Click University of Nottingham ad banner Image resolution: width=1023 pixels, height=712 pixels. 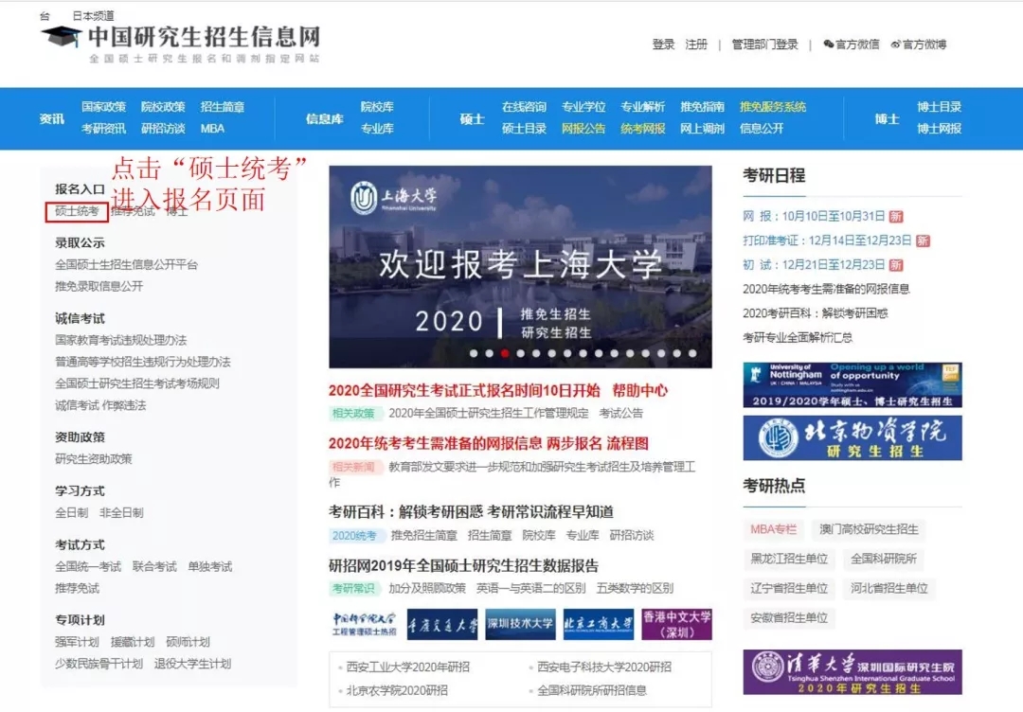(x=852, y=384)
